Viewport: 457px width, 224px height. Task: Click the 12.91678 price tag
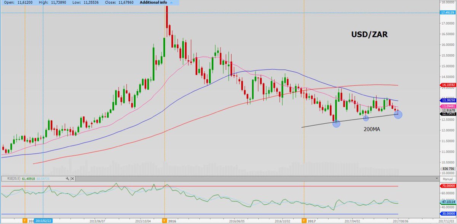pyautogui.click(x=448, y=110)
